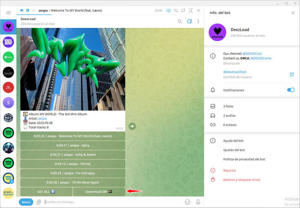300x208 pixels.
Task: Attach a file with paperclip icon
Action: (39, 202)
